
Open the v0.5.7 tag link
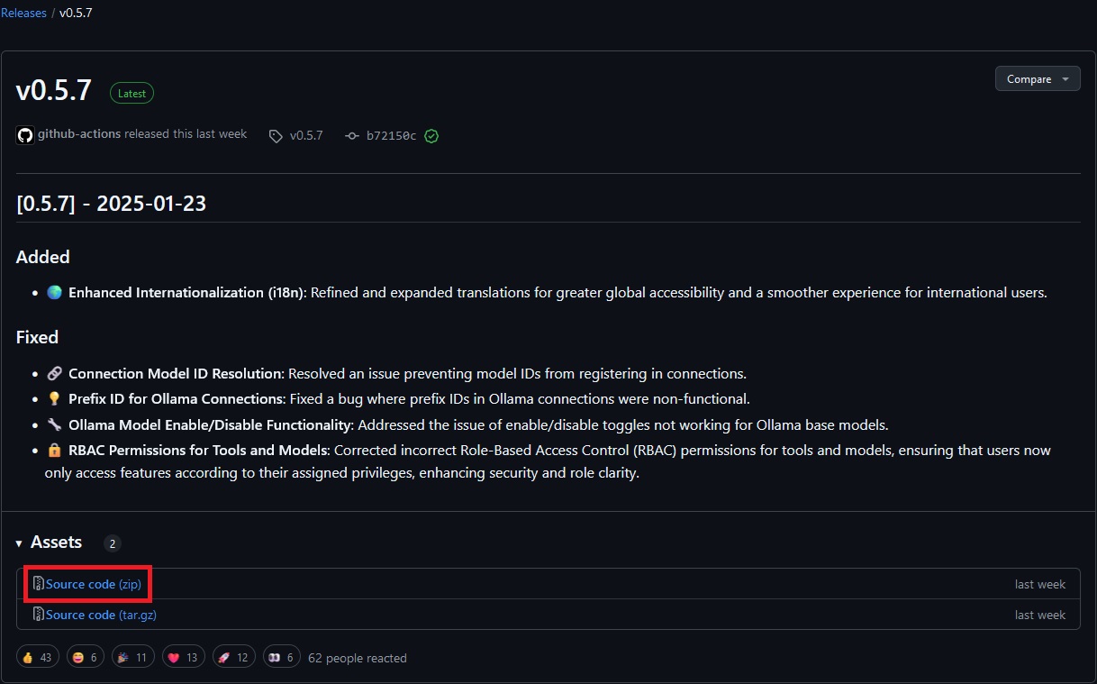point(306,136)
